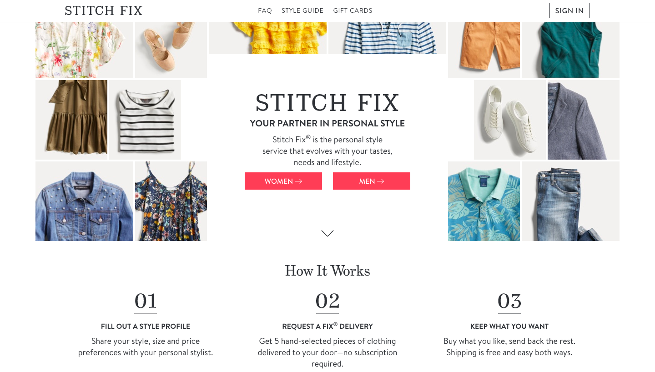The width and height of the screenshot is (655, 372).
Task: Select STYLE GUIDE in the navigation
Action: point(302,10)
